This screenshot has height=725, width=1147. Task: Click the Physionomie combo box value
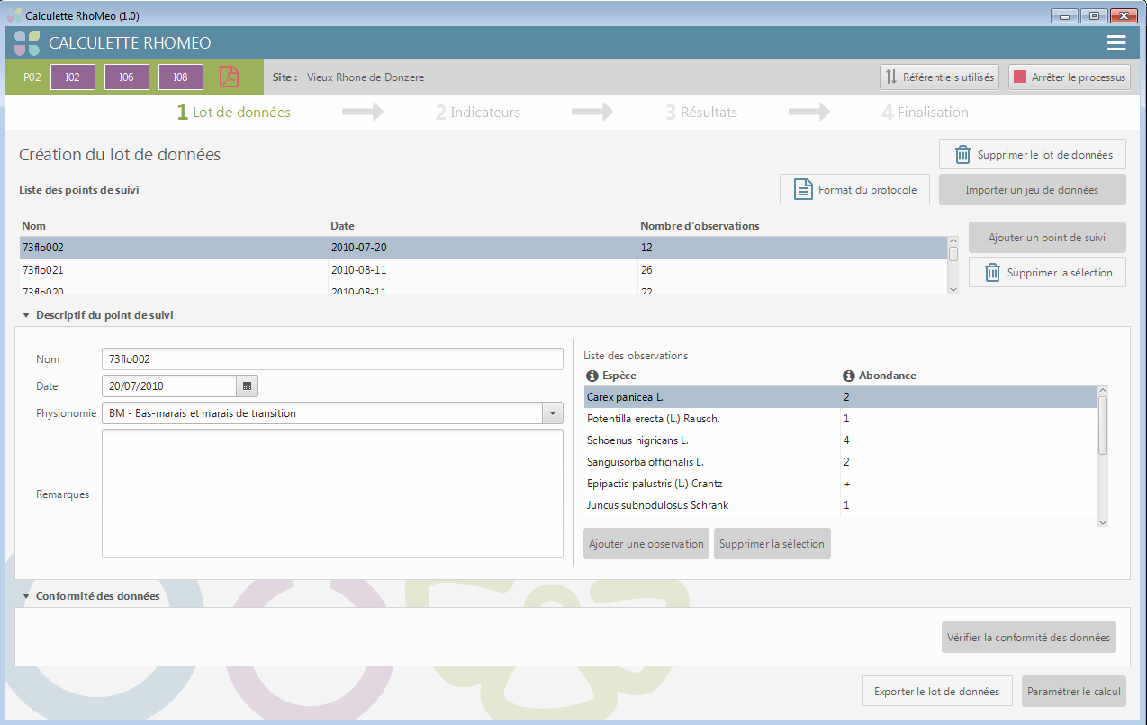(x=321, y=413)
